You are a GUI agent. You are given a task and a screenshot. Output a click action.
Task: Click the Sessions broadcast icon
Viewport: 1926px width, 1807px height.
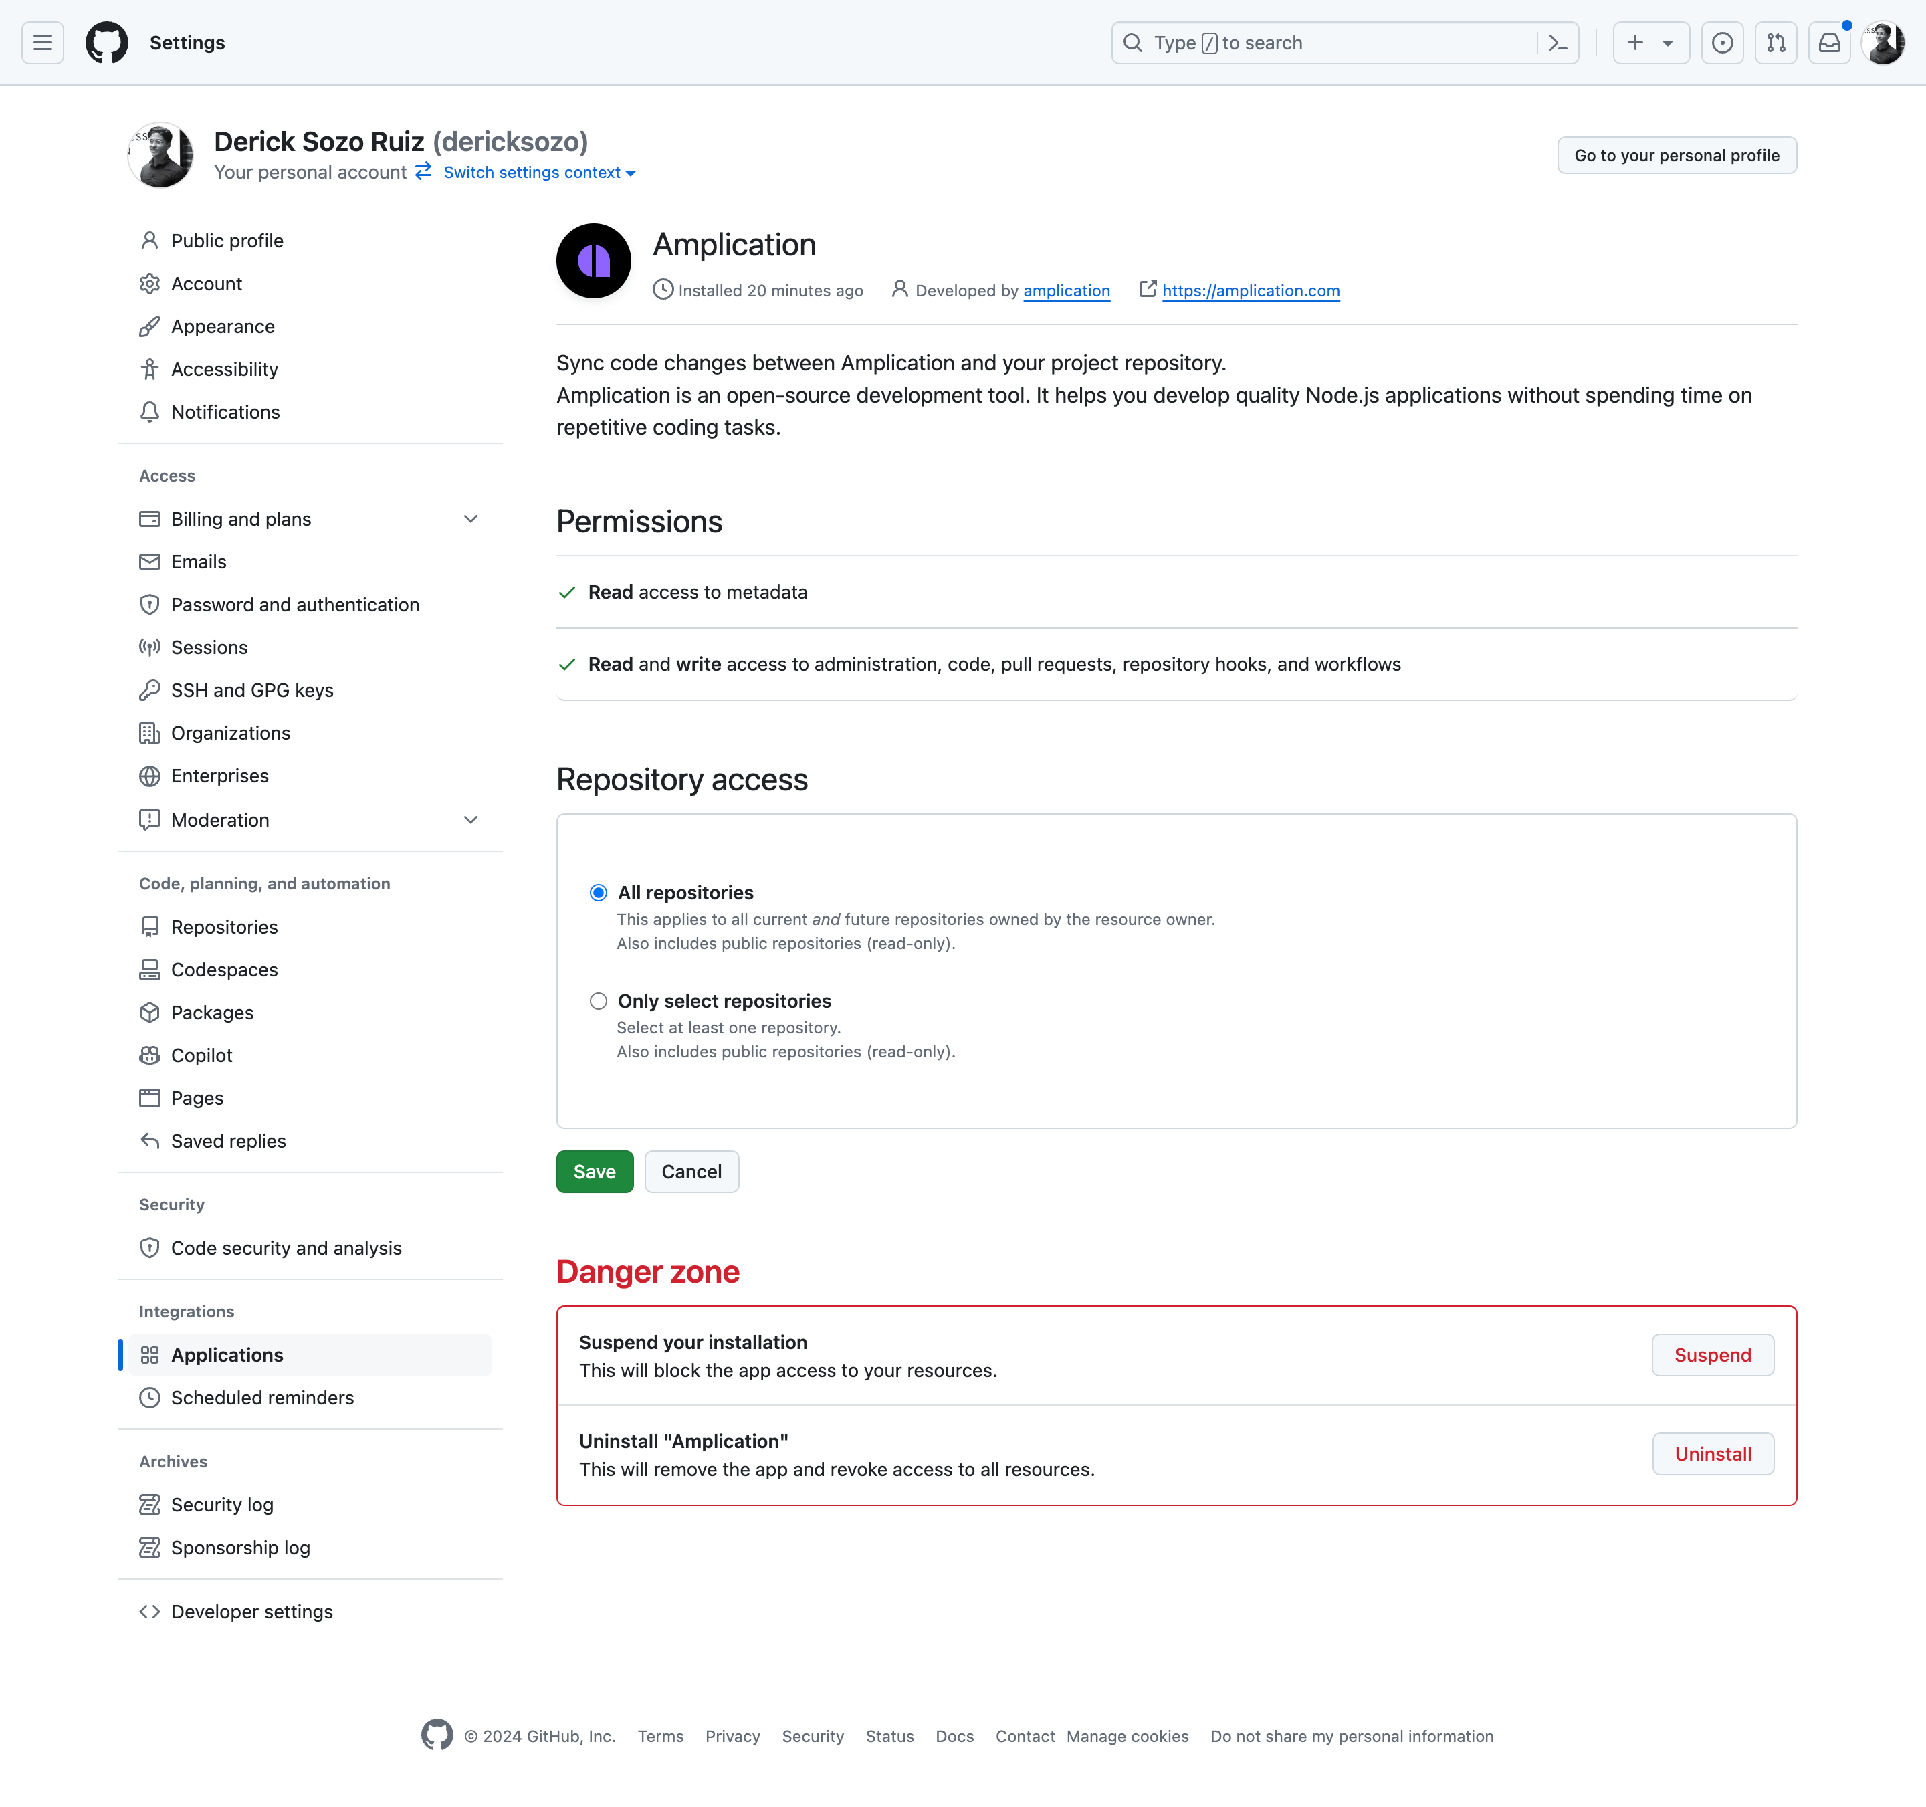(149, 647)
